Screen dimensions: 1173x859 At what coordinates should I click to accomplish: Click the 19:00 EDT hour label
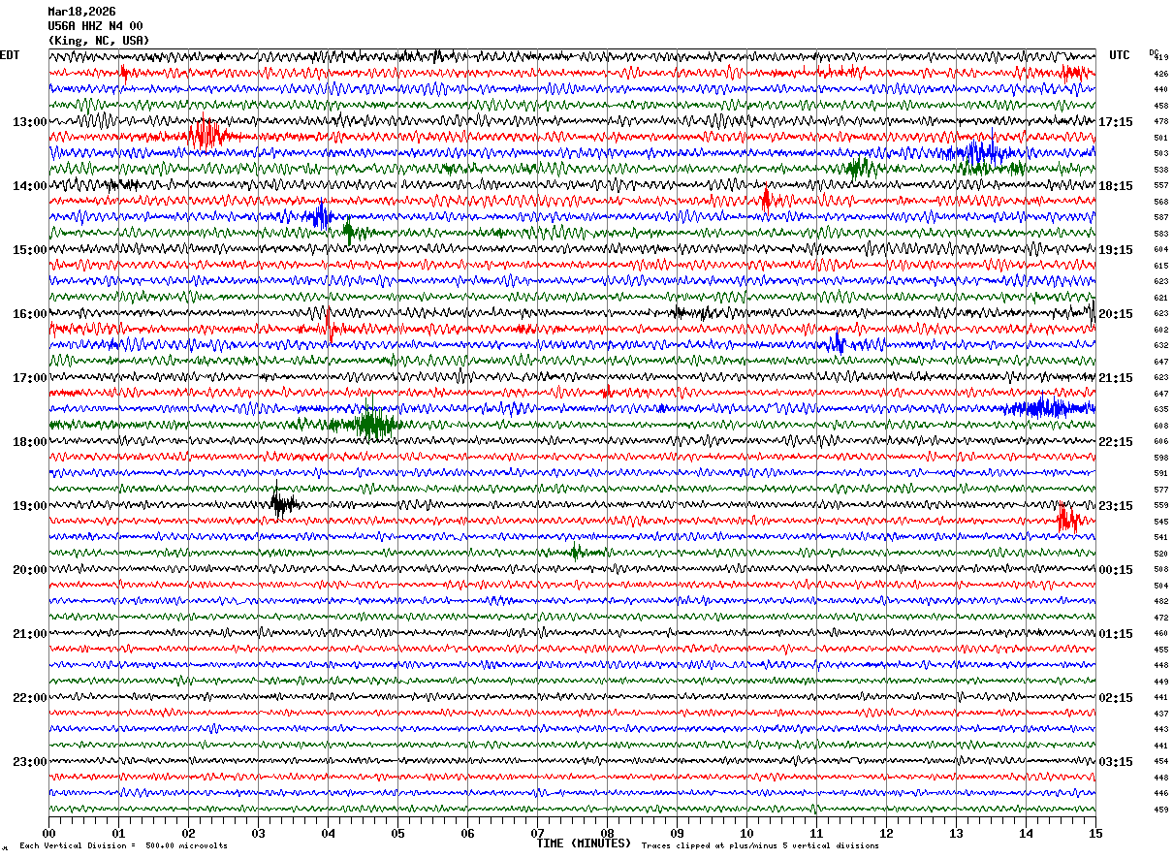30,506
